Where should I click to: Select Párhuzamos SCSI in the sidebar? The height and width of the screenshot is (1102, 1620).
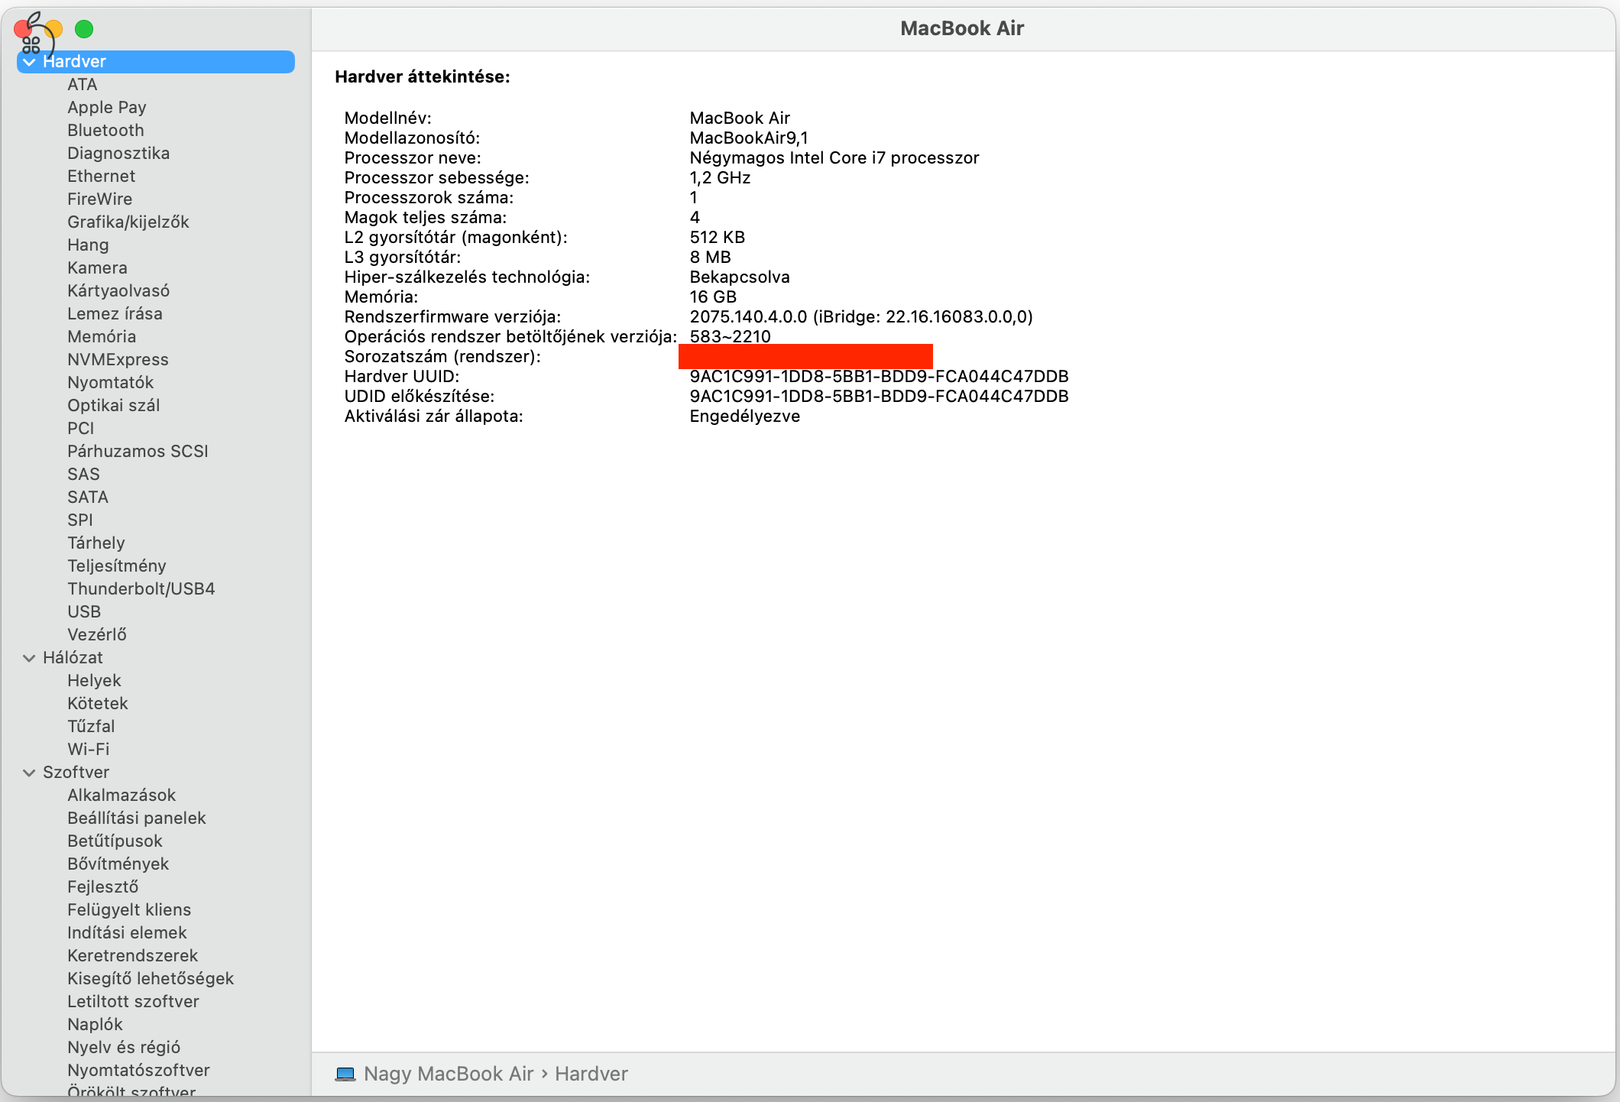coord(138,452)
